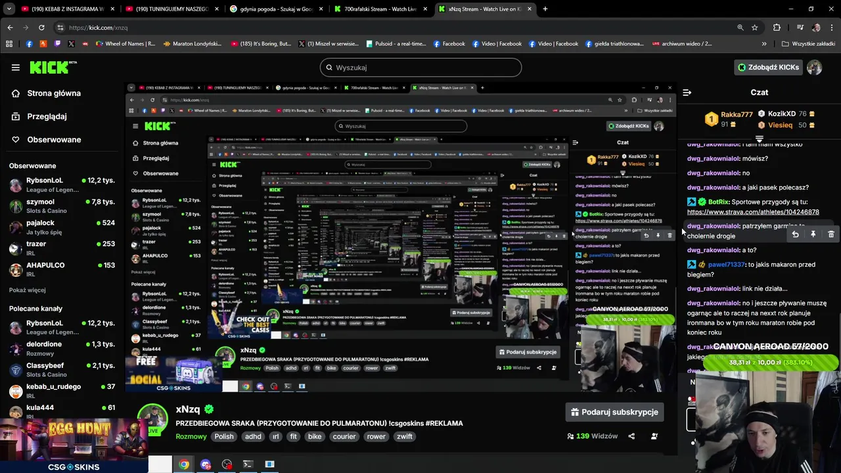
Task: Open the tab search dropdown arrow
Action: (x=9, y=9)
